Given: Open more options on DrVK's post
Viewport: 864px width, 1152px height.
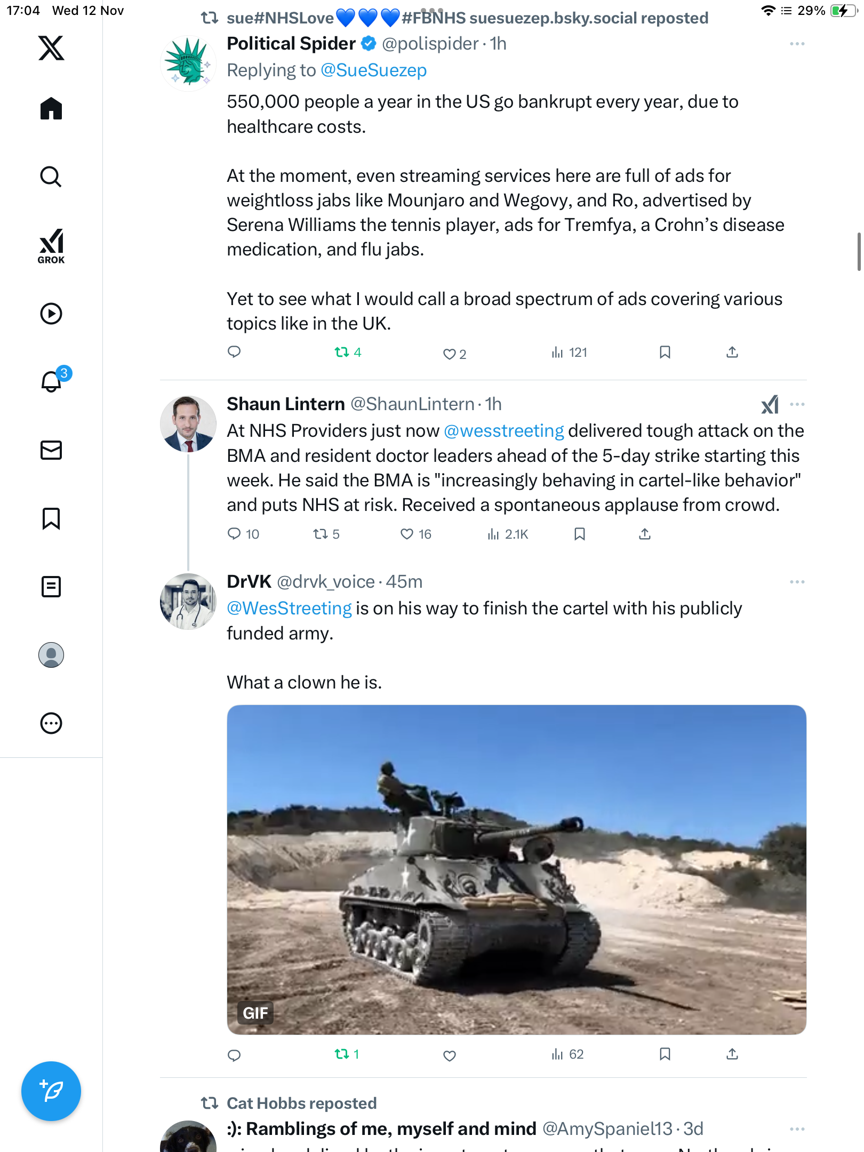Looking at the screenshot, I should (797, 582).
